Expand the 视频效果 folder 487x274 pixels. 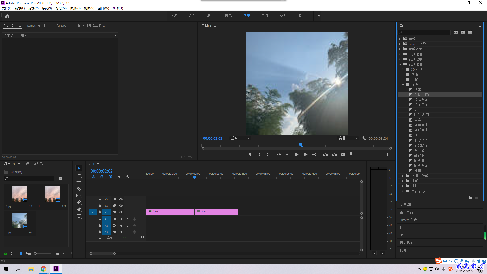coord(400,59)
